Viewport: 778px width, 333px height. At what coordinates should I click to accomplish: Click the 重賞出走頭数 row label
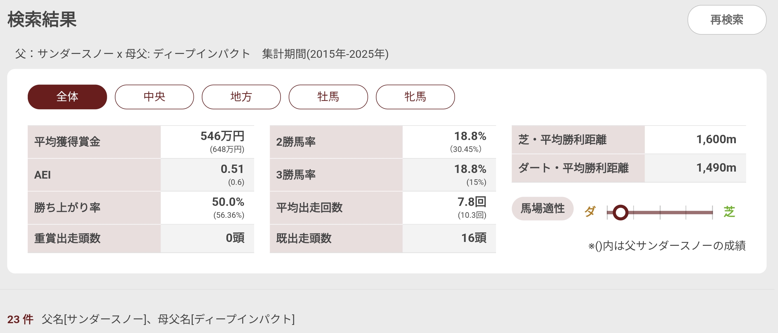(x=67, y=238)
